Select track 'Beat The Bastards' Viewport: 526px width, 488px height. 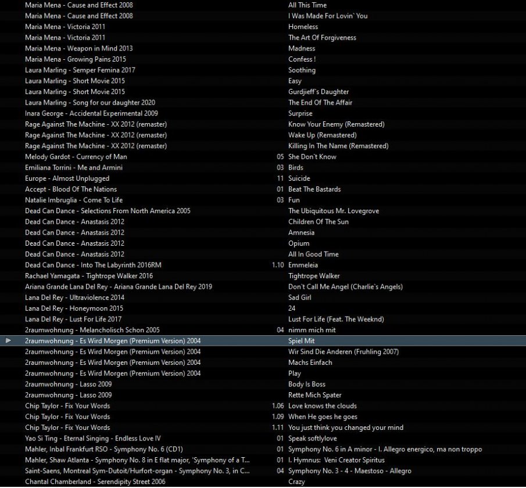(314, 189)
